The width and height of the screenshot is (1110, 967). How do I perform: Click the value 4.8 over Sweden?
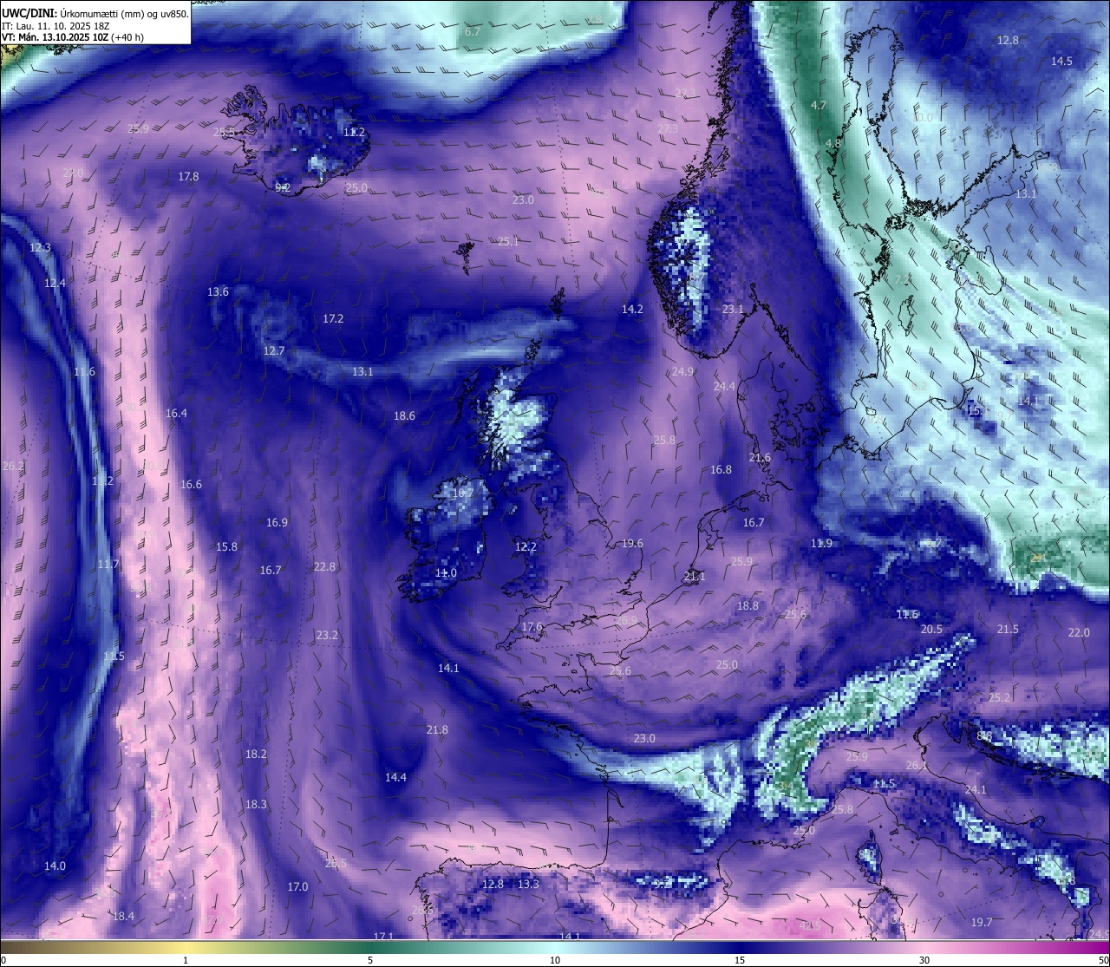[833, 143]
